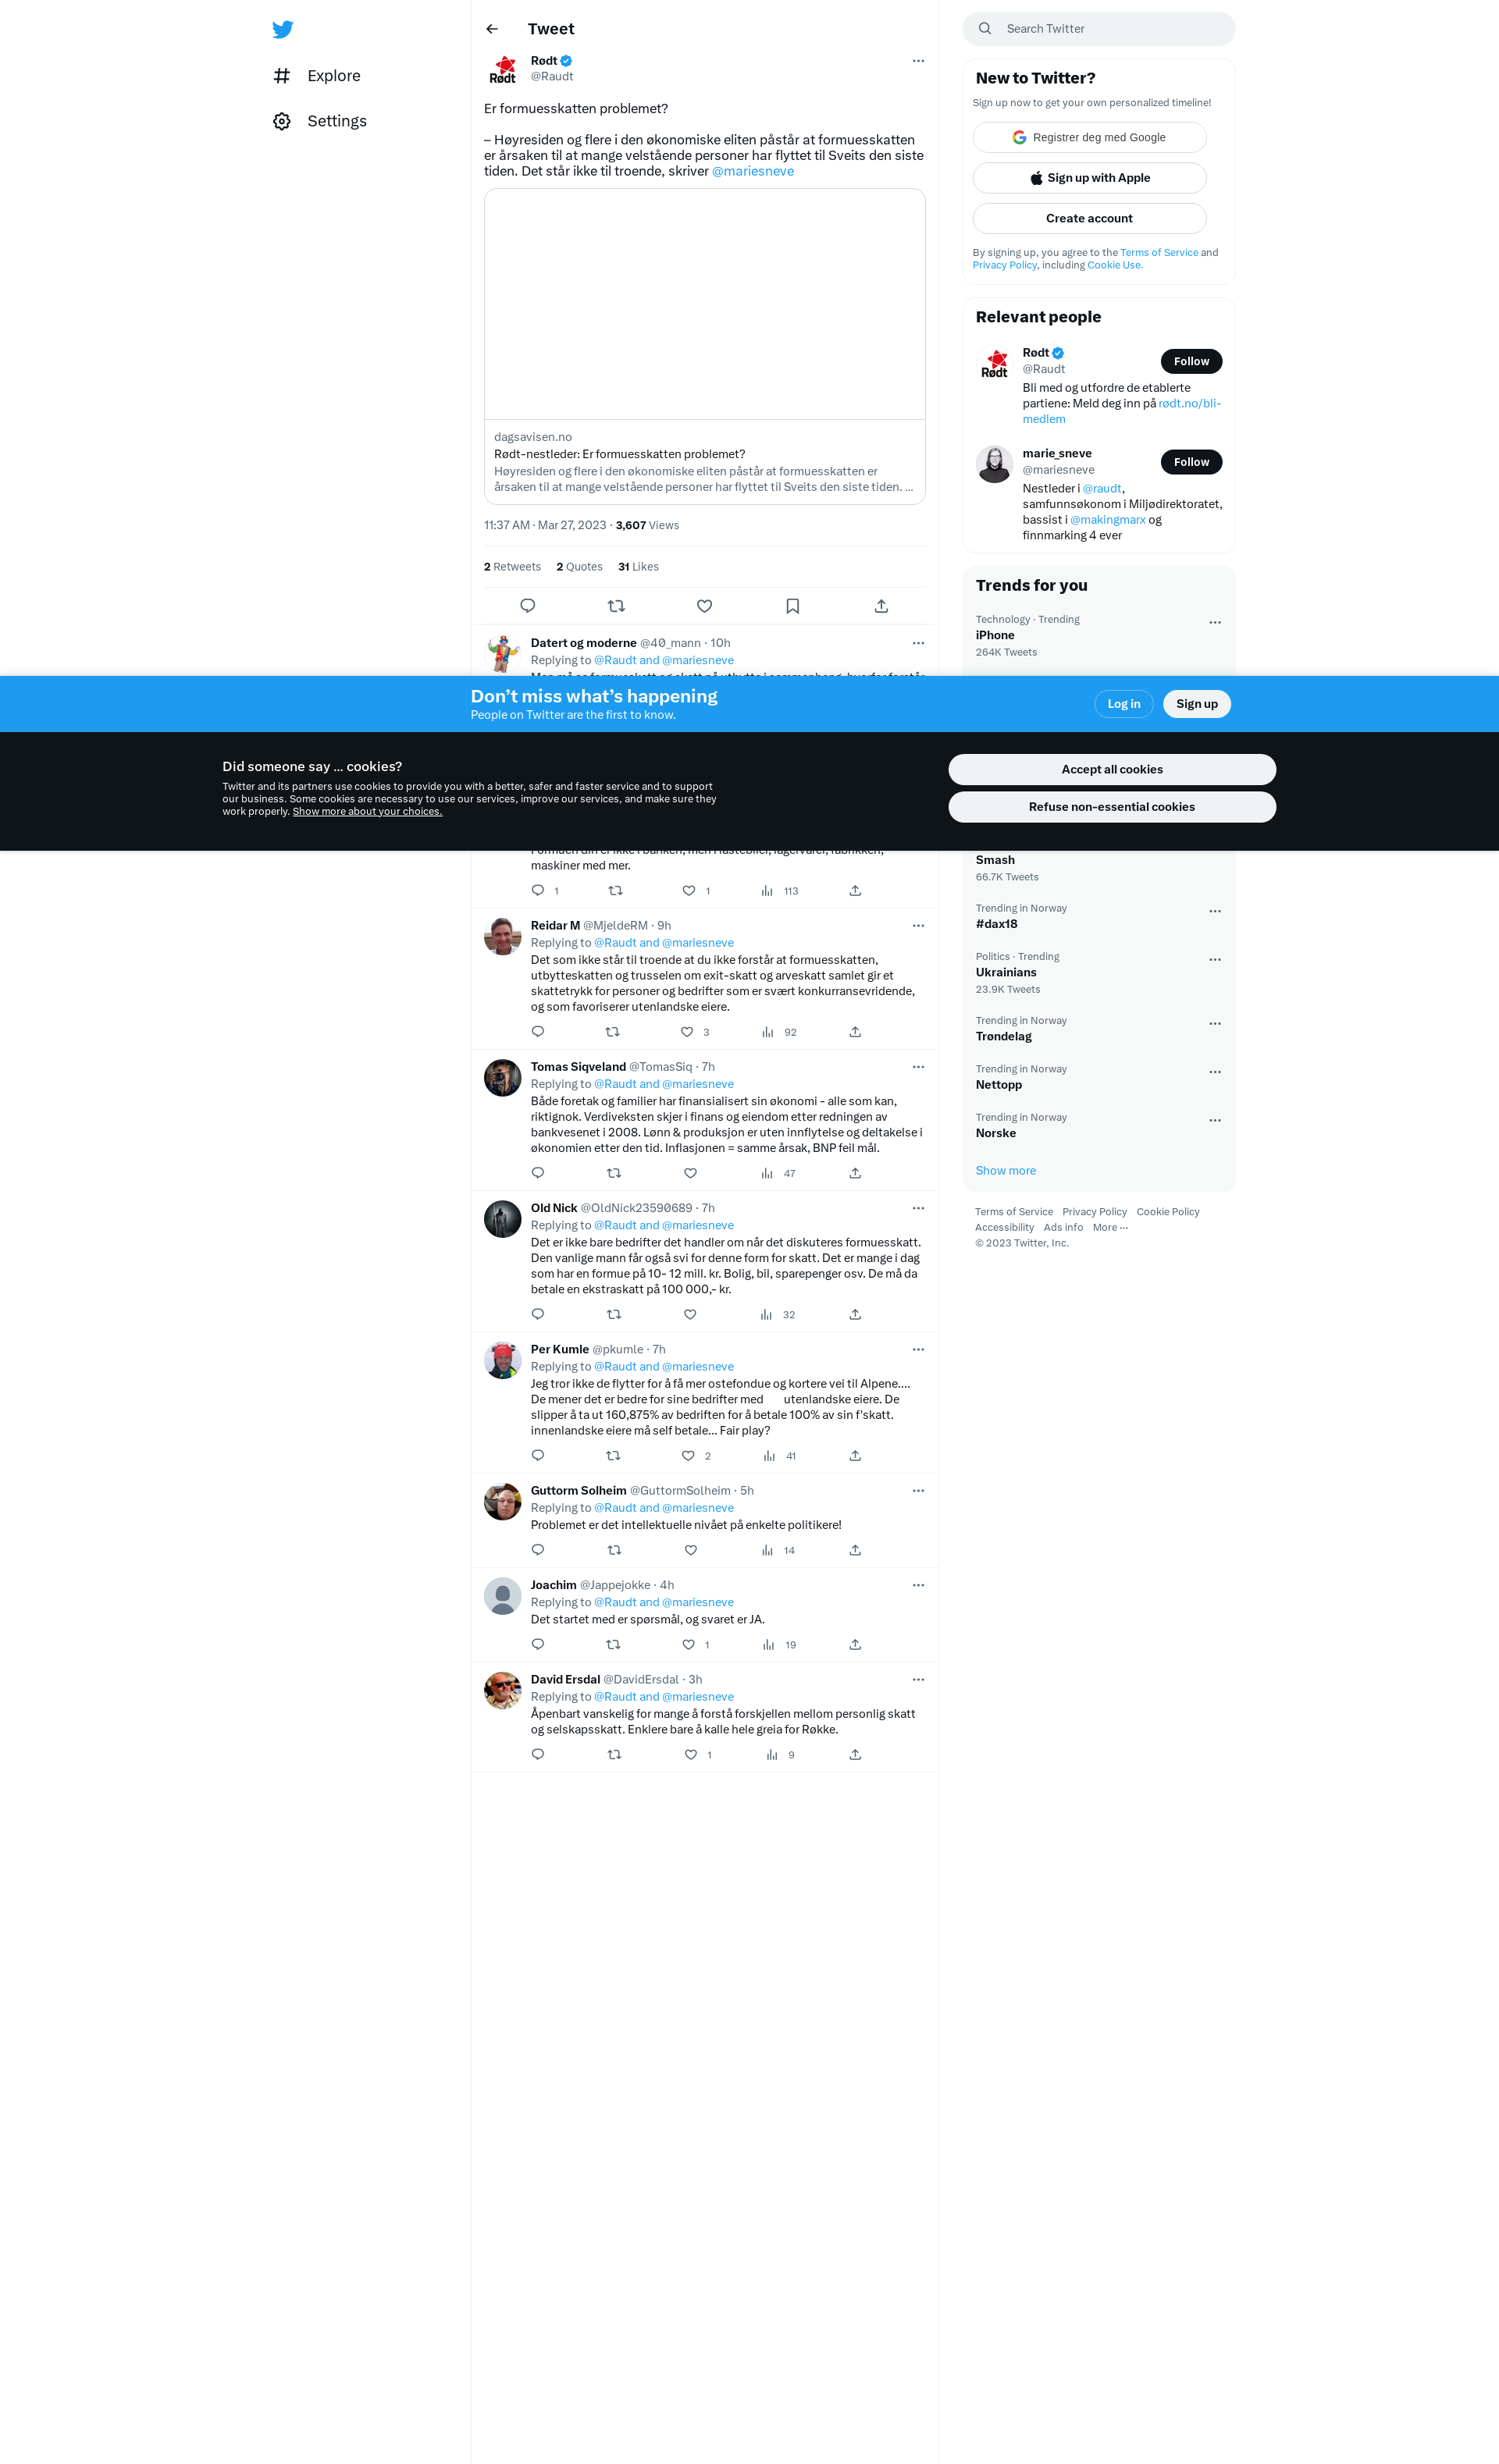Image resolution: width=1499 pixels, height=2464 pixels.
Task: Open more options on Tomas Siqveland's reply
Action: (x=918, y=1067)
